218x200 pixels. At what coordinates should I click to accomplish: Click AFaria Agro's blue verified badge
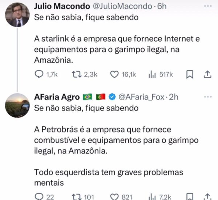coord(112,97)
